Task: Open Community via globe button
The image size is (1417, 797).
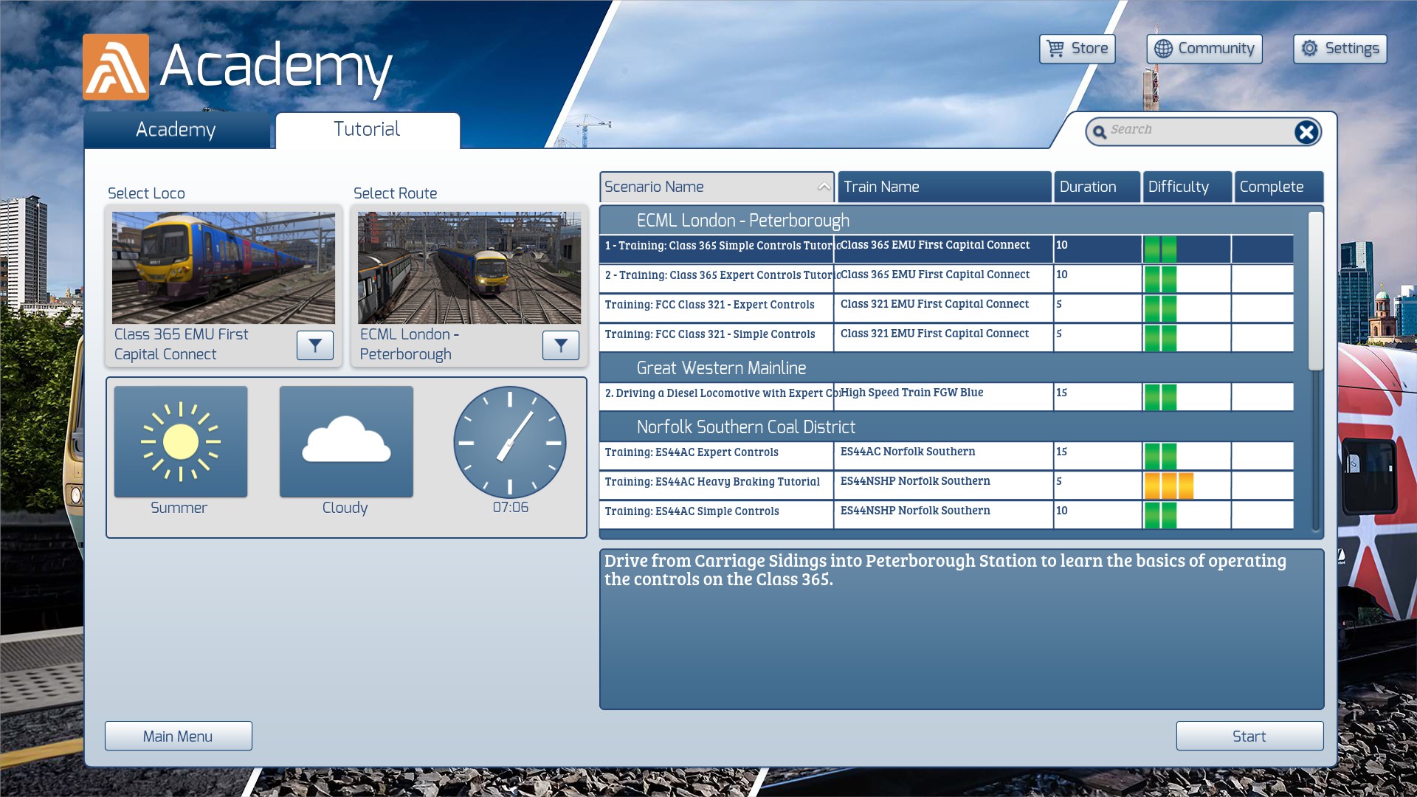Action: coord(1204,49)
